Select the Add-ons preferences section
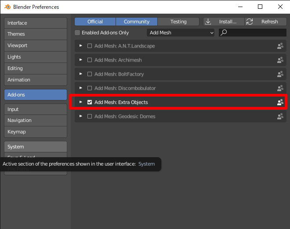 click(x=36, y=95)
